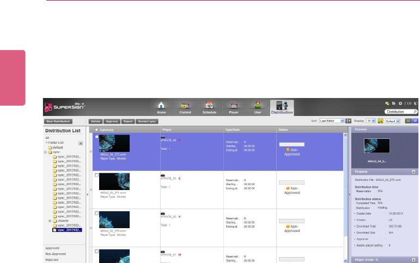Screen dimensions: 420x263
Task: Click the logout door icon
Action: tap(416, 103)
